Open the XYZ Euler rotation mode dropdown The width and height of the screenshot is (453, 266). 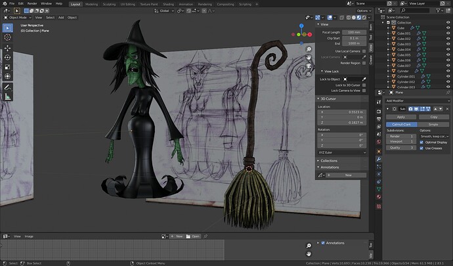coord(342,152)
